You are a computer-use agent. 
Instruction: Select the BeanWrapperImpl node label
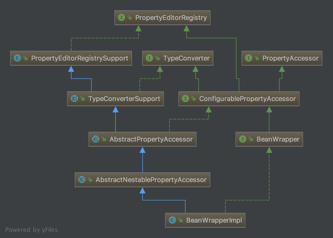pyautogui.click(x=213, y=220)
